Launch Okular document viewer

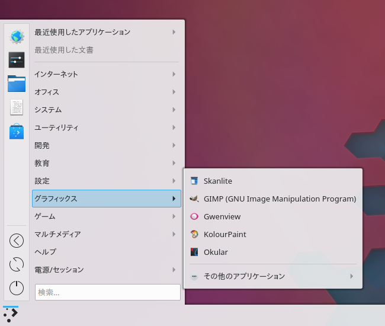pos(273,252)
